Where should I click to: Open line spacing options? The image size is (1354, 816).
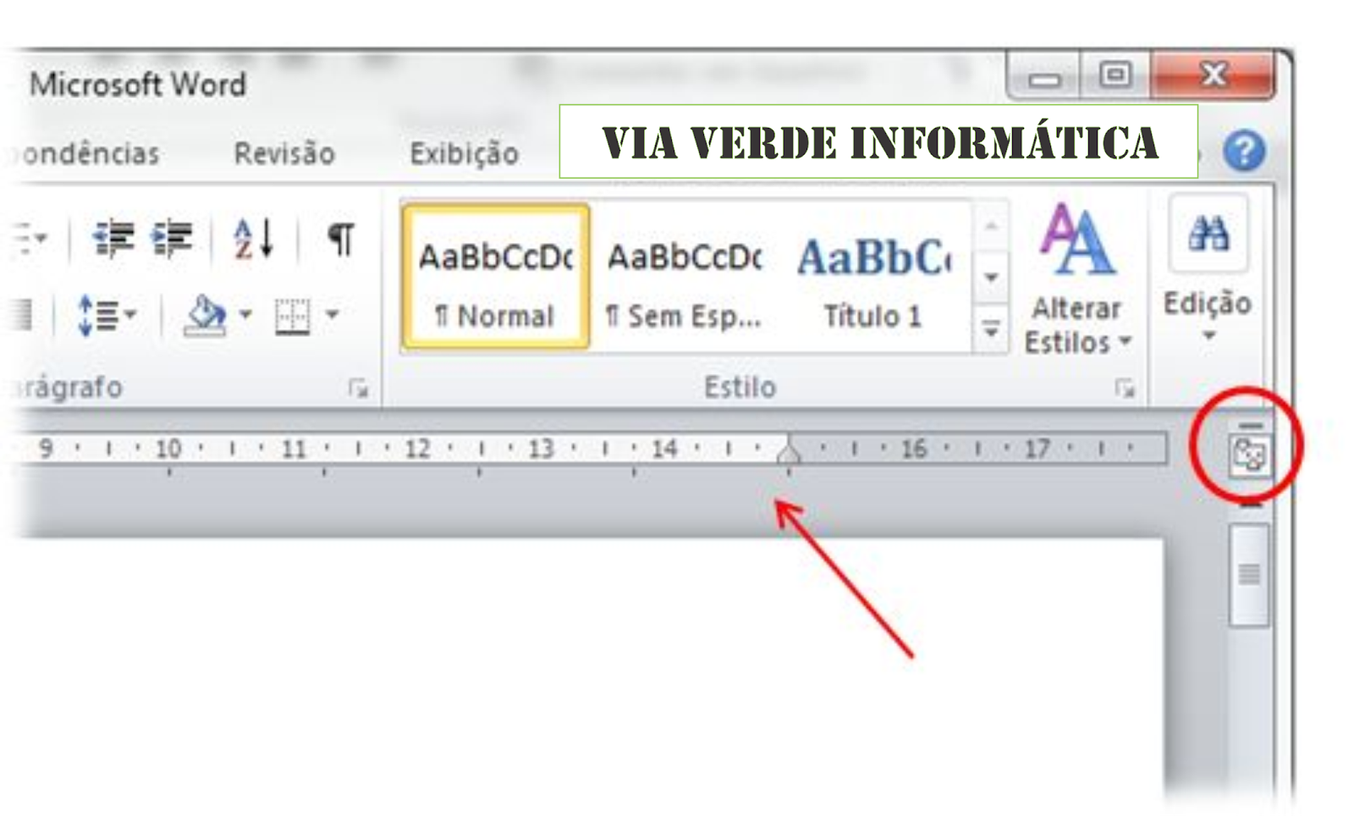[x=105, y=316]
